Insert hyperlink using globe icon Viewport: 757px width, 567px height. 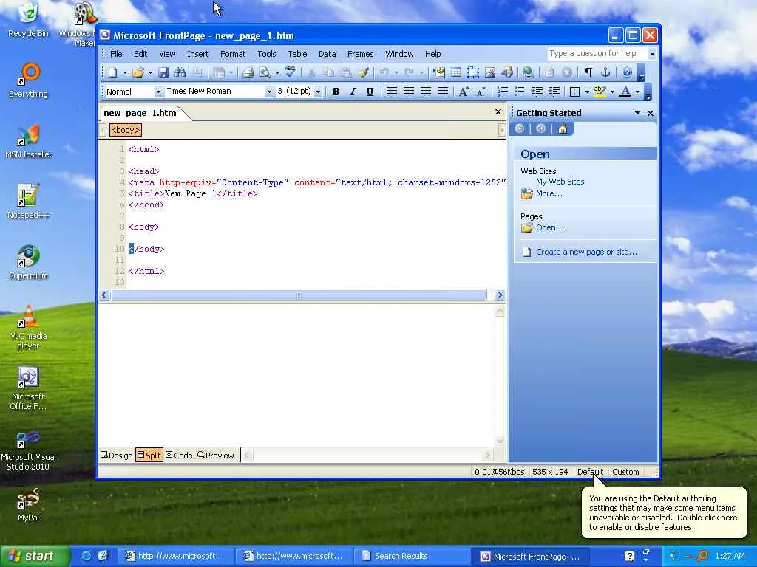528,73
